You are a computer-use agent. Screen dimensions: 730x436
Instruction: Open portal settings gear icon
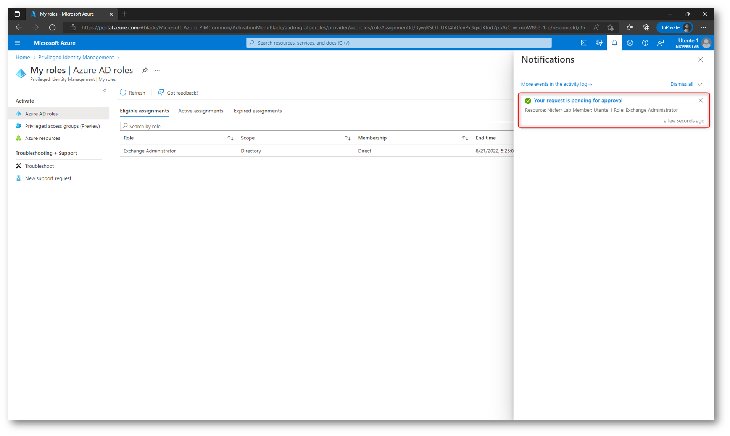coord(630,43)
